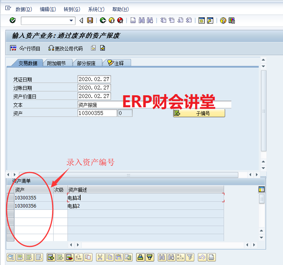Collapse command field with left triangle
Screen dimensions: 283x265
coord(81,20)
